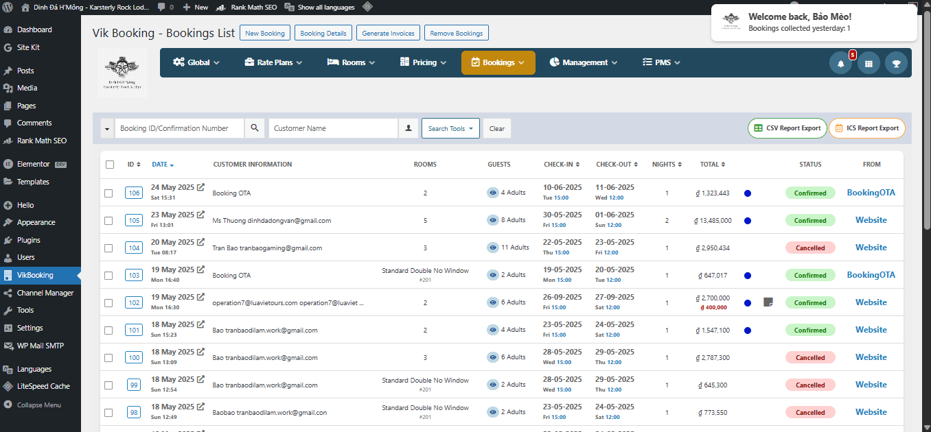Expand the Pricing dropdown menu
This screenshot has width=931, height=432.
[423, 62]
